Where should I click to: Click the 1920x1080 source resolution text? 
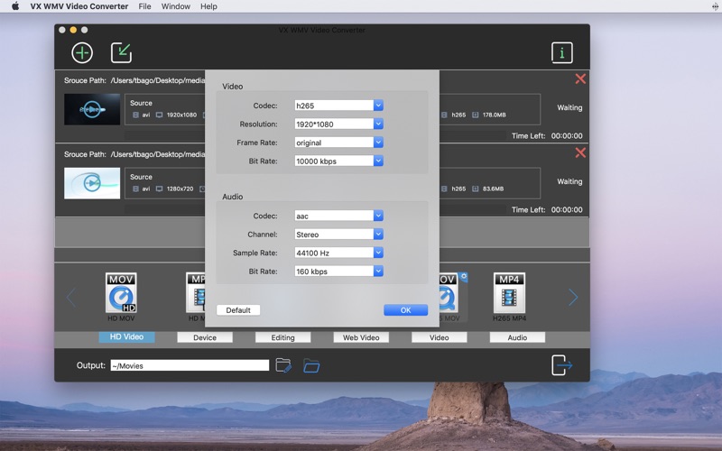pos(181,115)
